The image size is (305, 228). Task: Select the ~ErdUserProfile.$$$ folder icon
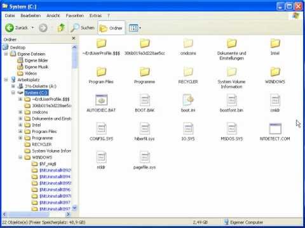click(x=101, y=43)
